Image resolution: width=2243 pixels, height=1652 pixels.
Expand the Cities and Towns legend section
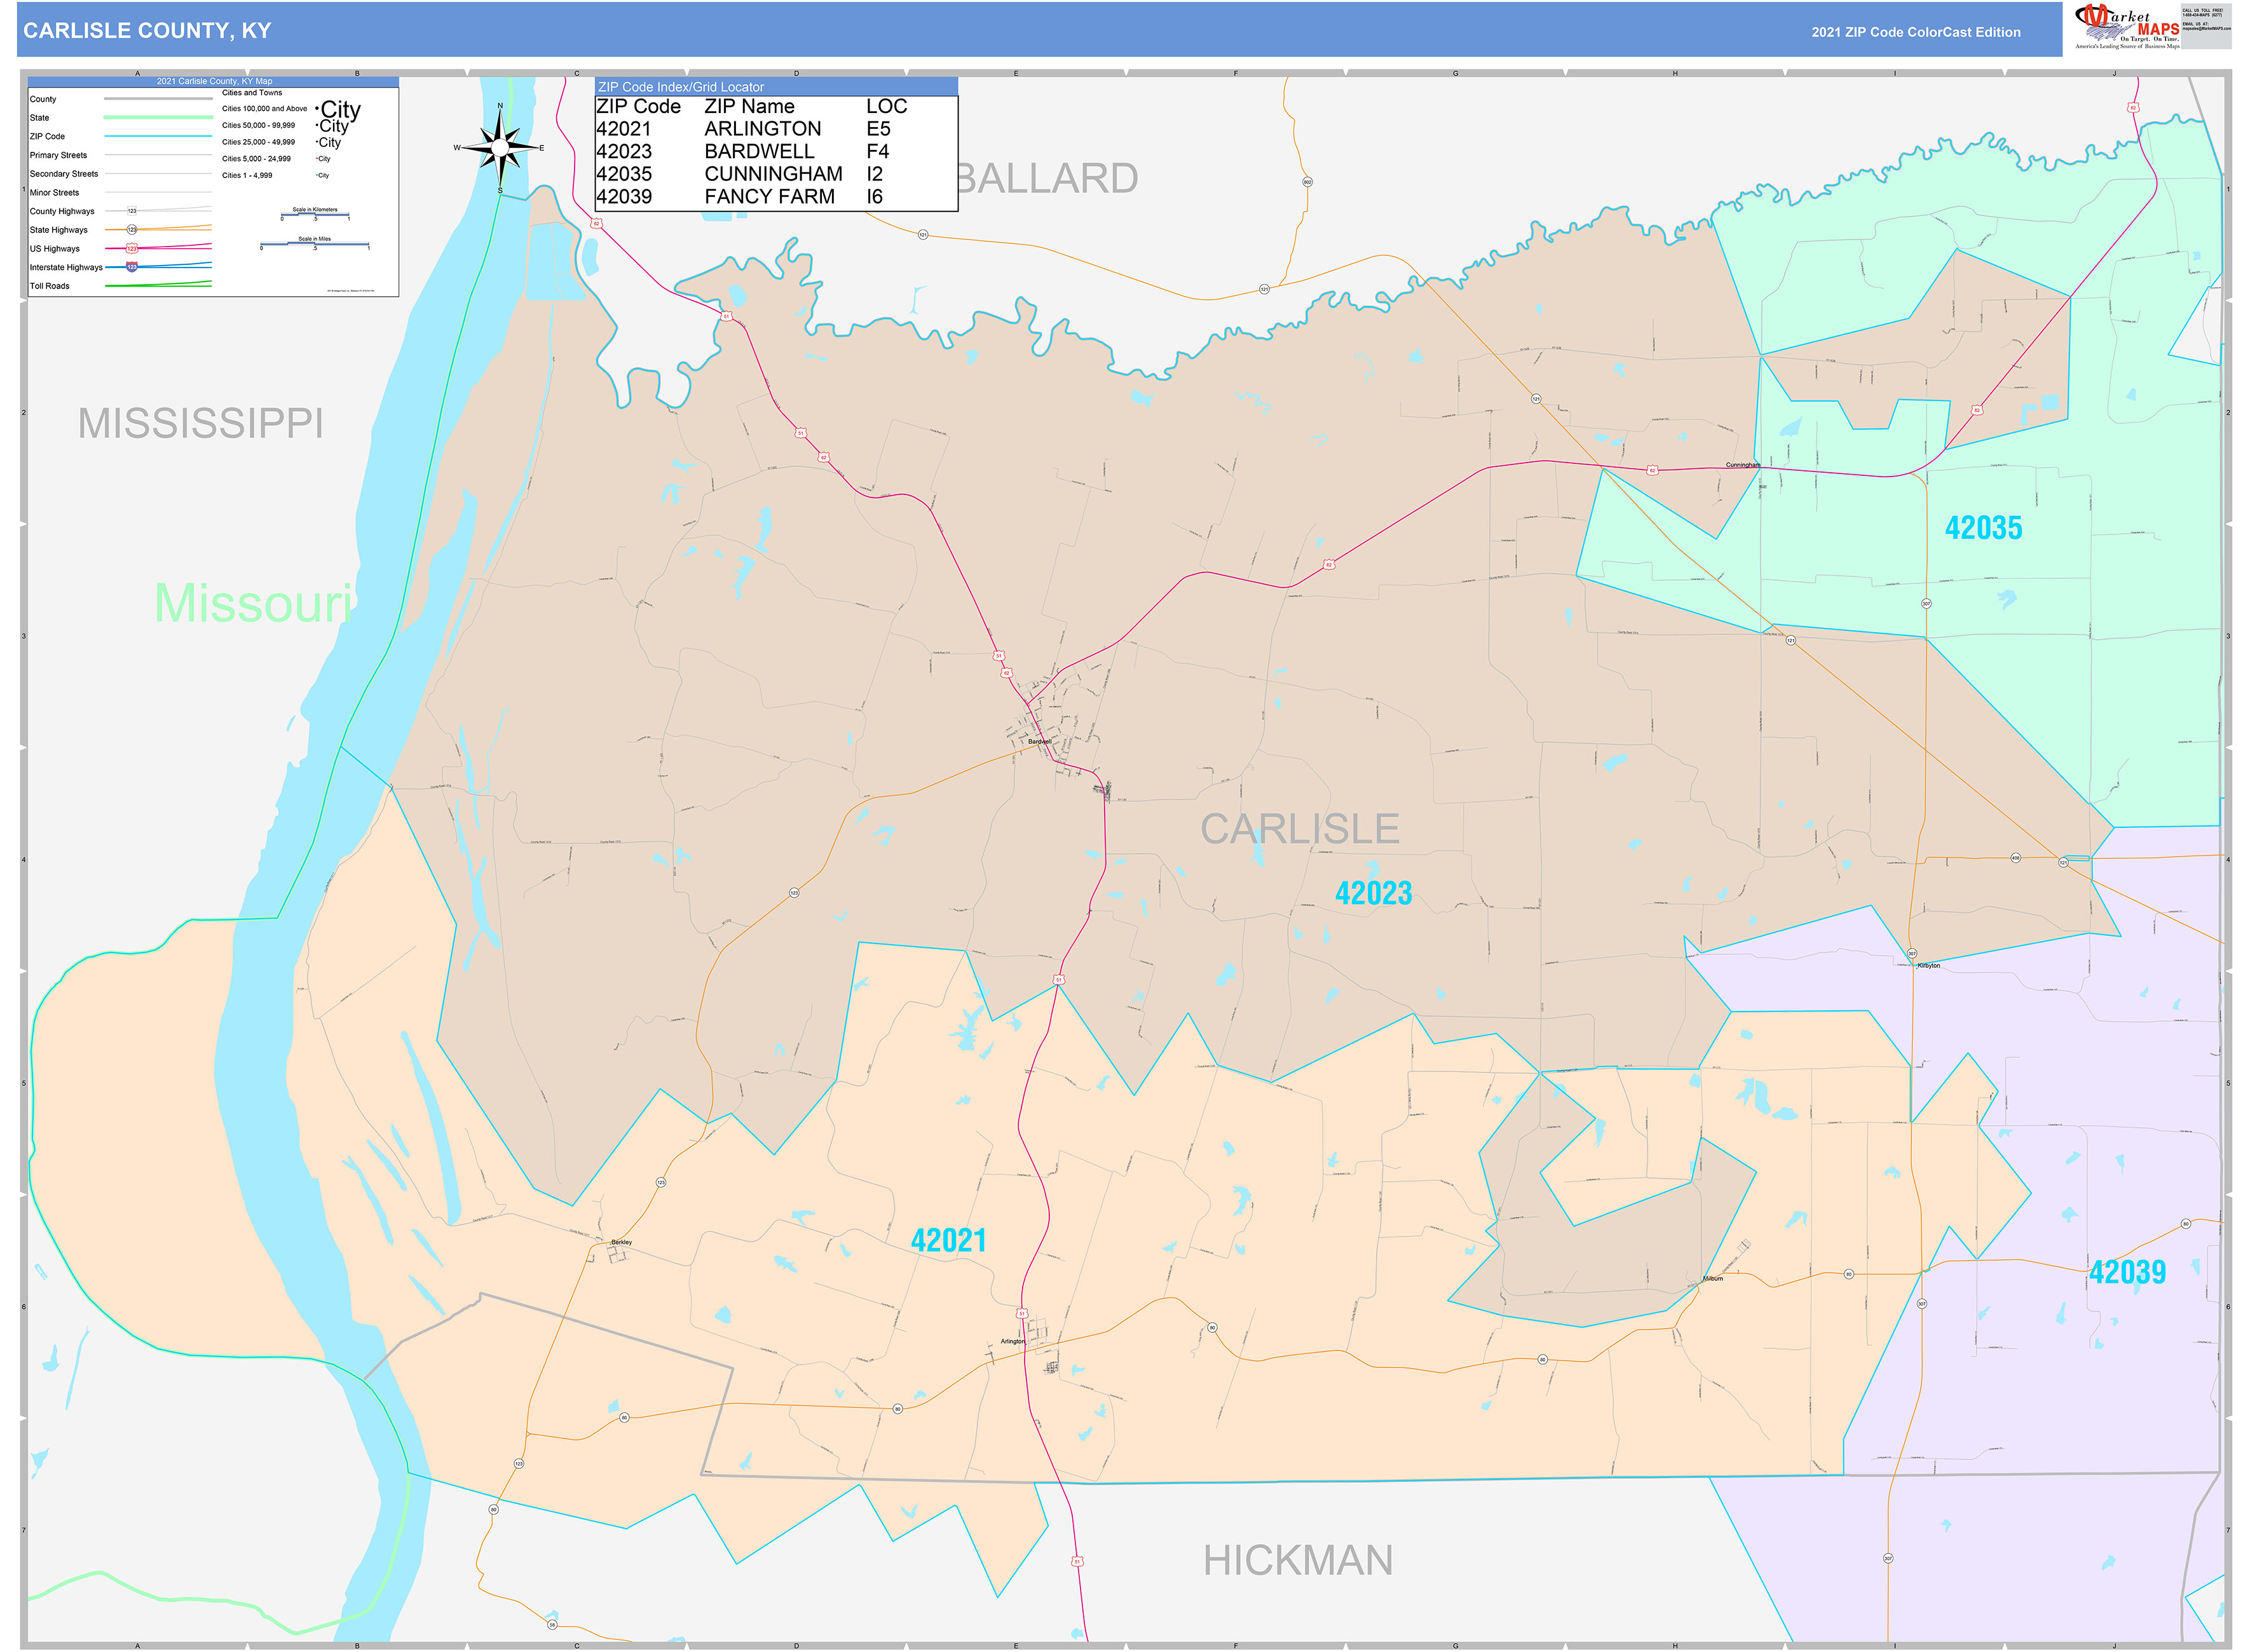[x=252, y=93]
